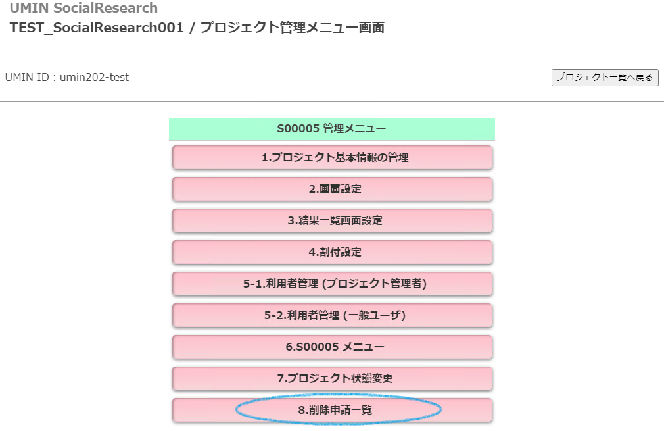
Task: Click the slash separator in page heading
Action: point(191,28)
